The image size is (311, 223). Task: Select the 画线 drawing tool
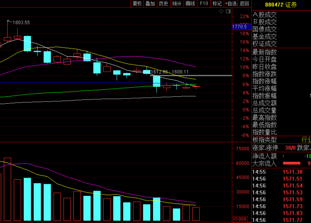coord(190,3)
